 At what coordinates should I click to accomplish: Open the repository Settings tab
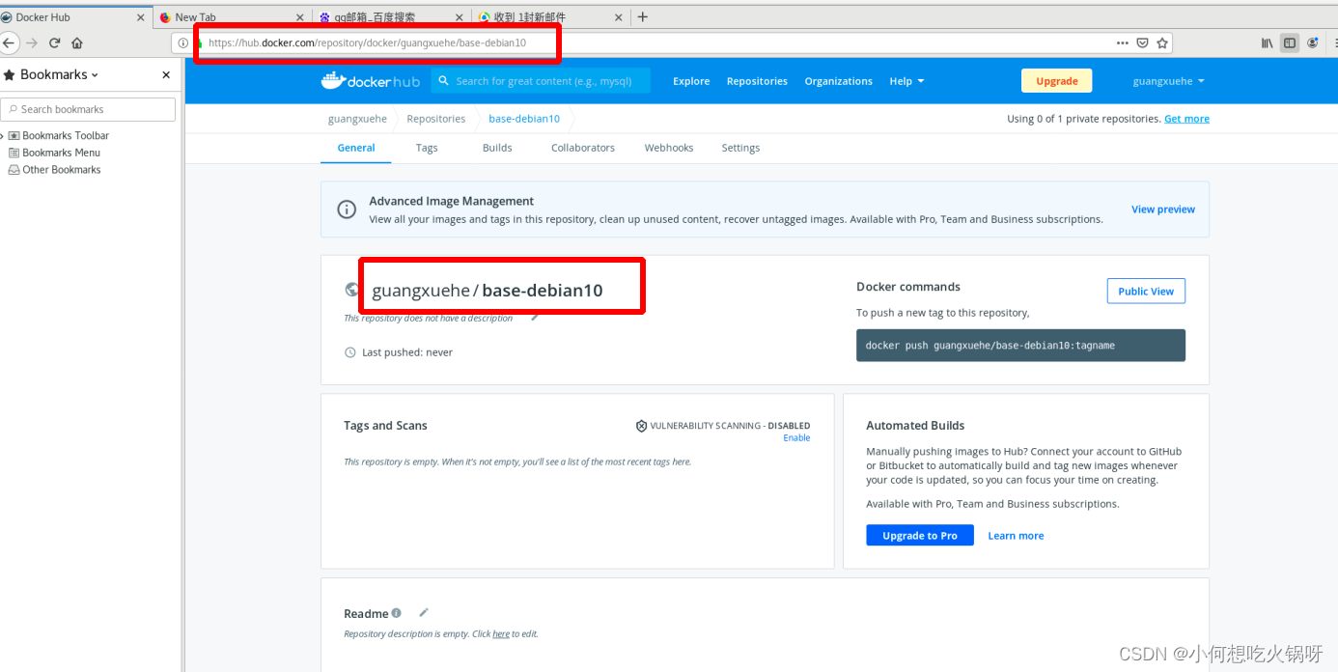(740, 148)
